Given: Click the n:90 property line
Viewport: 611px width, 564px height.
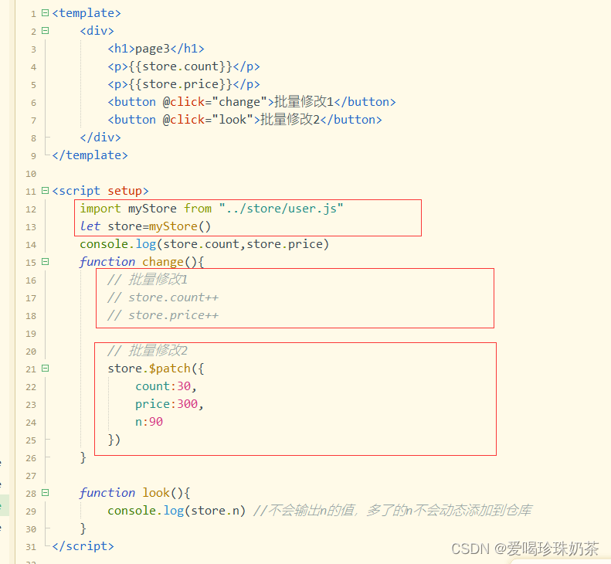Looking at the screenshot, I should point(149,422).
